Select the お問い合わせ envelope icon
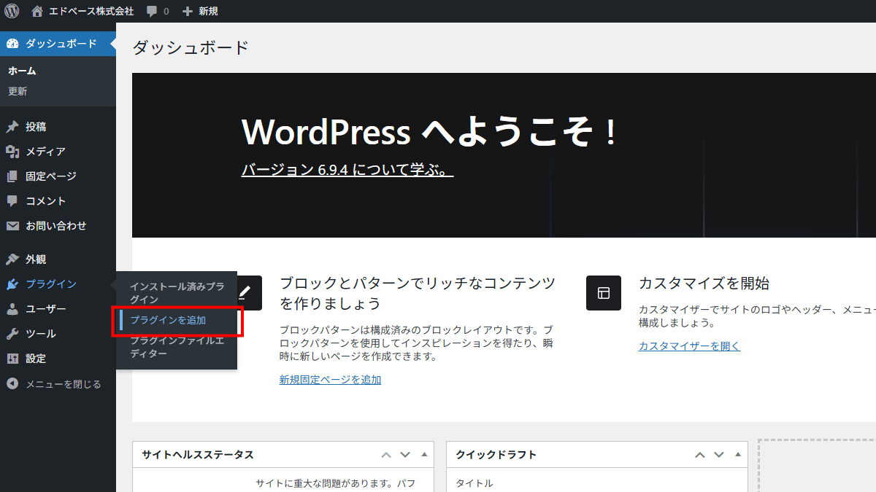 [12, 225]
